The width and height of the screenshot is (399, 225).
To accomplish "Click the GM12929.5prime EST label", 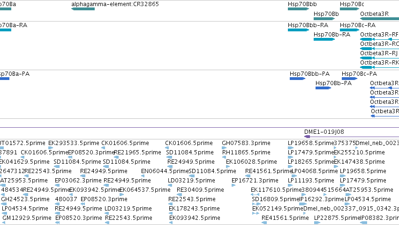I will (x=27, y=218).
